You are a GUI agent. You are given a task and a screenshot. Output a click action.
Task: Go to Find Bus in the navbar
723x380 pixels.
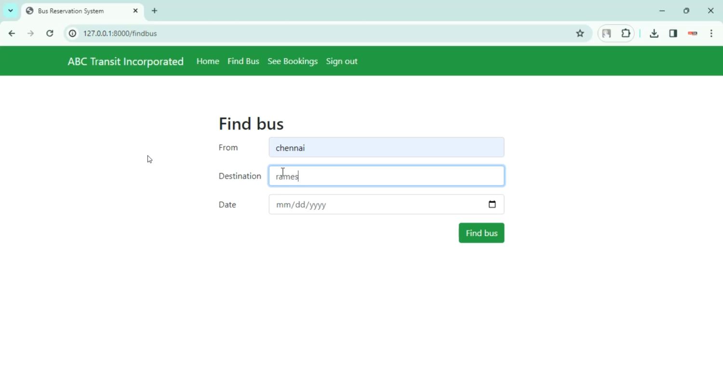tap(243, 61)
